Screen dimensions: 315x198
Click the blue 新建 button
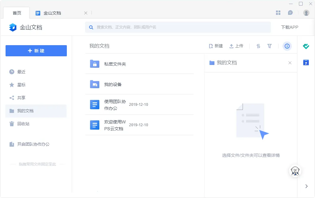point(36,51)
